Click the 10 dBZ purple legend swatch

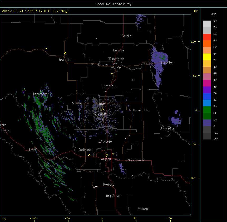click(207, 123)
